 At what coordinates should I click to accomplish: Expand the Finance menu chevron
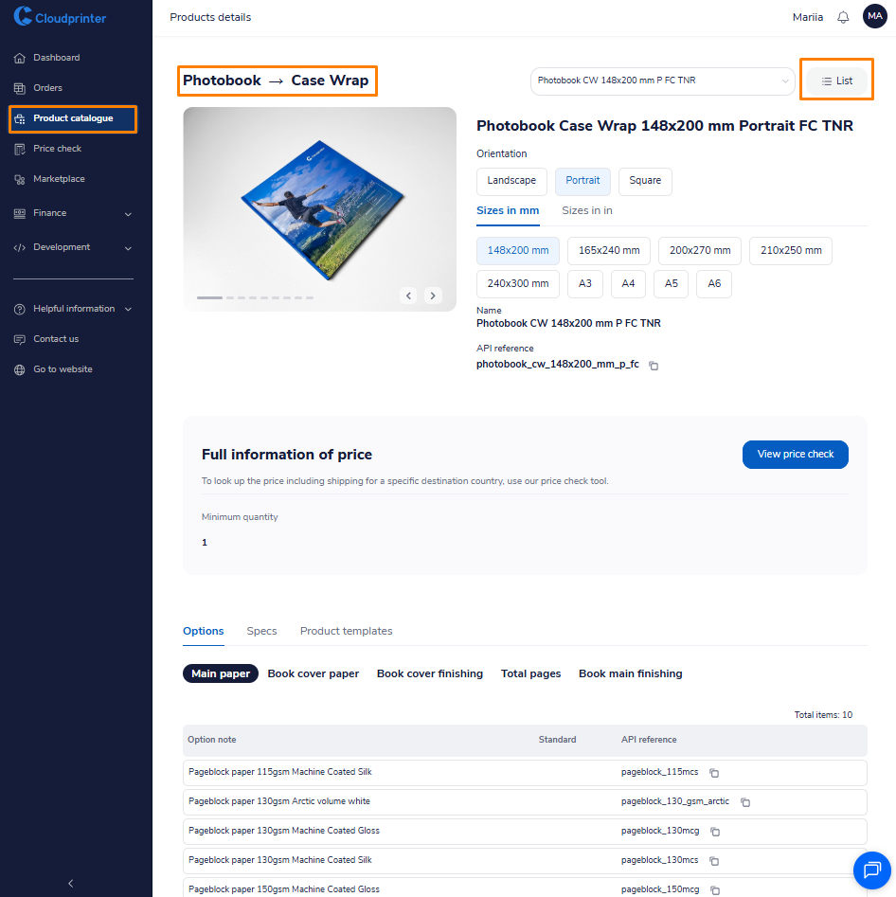point(128,214)
